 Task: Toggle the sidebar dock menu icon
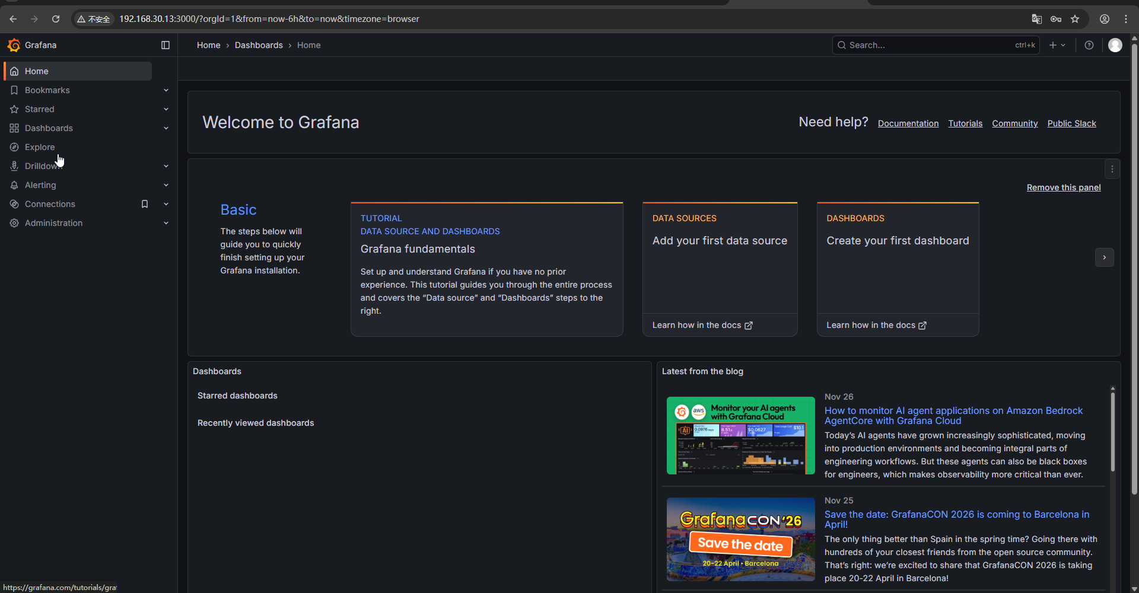[166, 45]
